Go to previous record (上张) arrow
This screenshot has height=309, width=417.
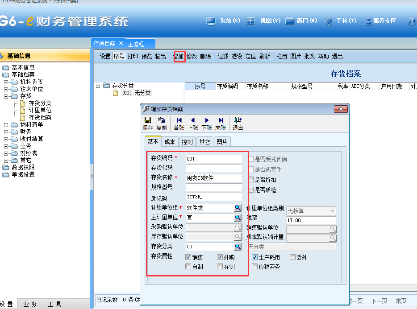(193, 120)
